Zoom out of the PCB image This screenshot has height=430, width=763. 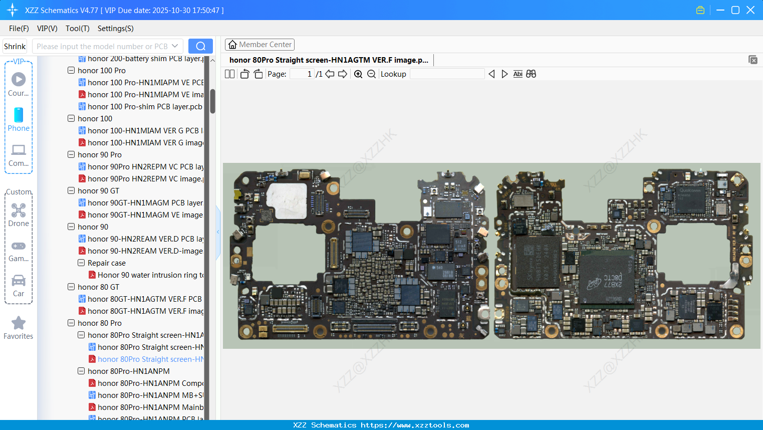(371, 74)
